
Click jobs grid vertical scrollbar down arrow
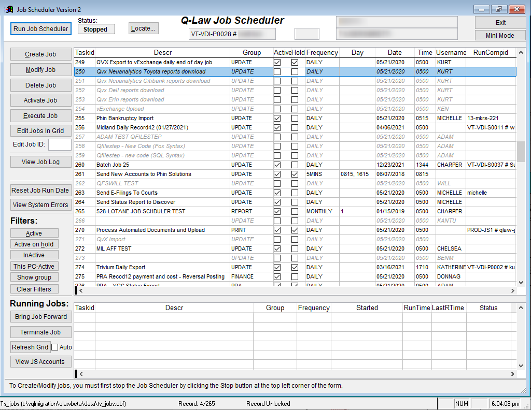pos(521,283)
